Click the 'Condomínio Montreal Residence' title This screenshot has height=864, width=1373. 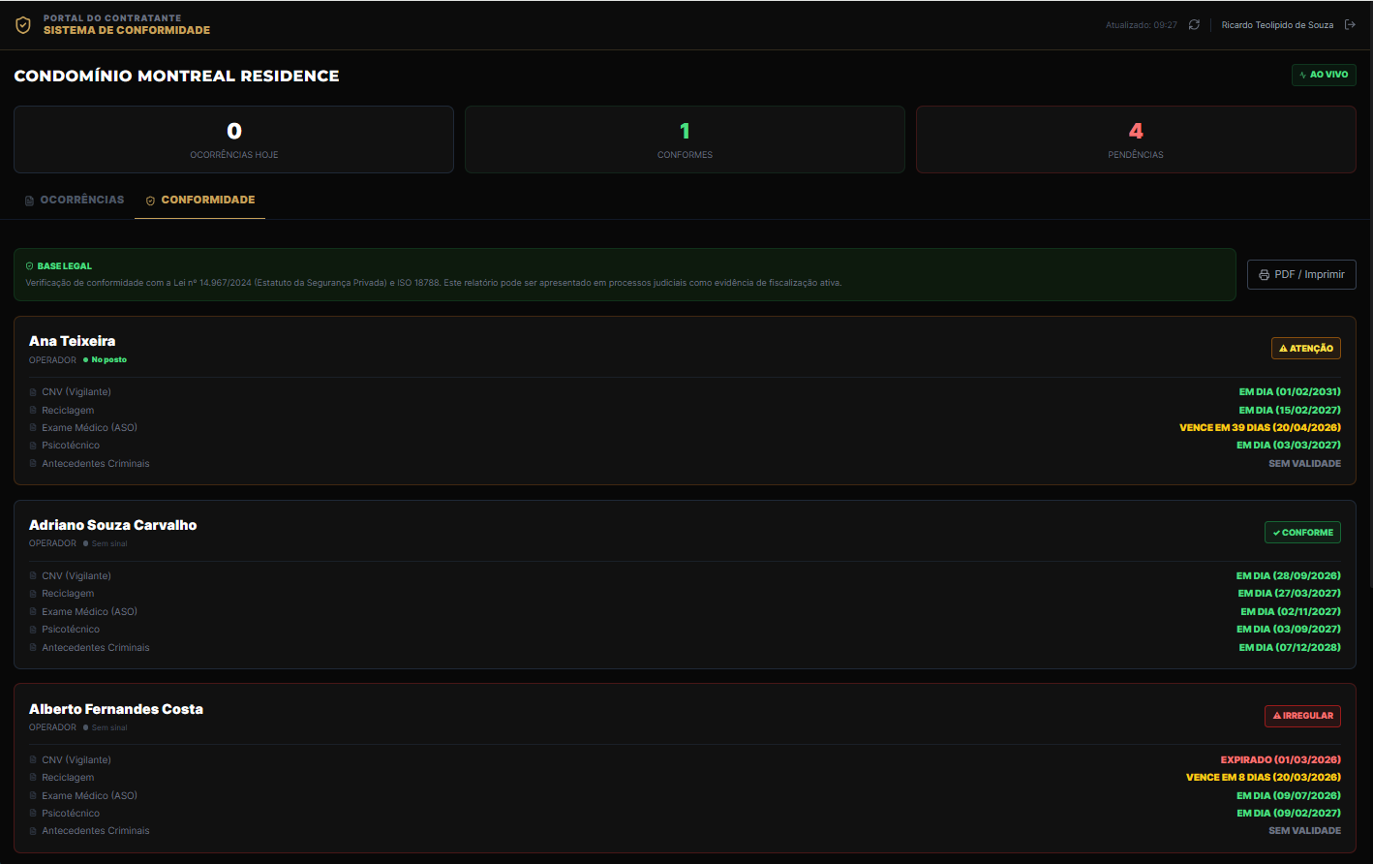tap(176, 76)
